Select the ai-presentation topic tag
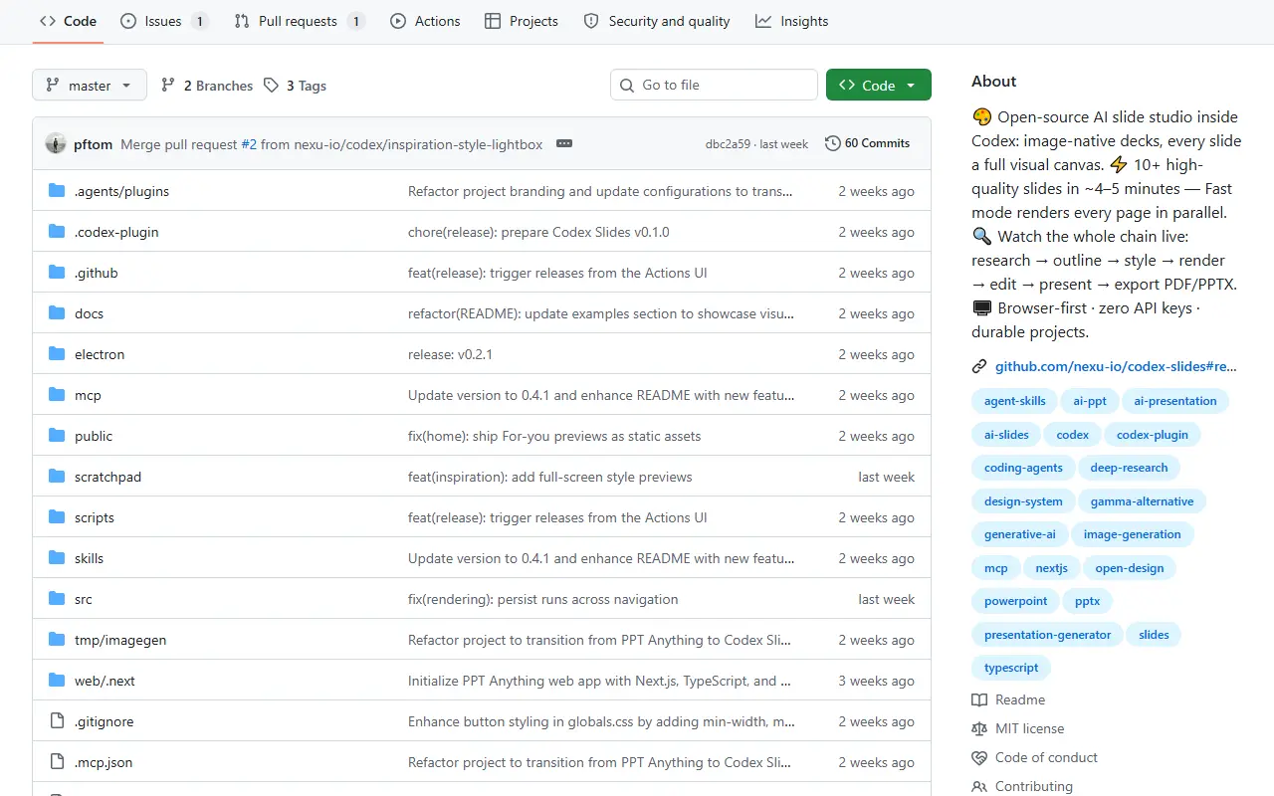This screenshot has height=796, width=1274. (x=1175, y=401)
